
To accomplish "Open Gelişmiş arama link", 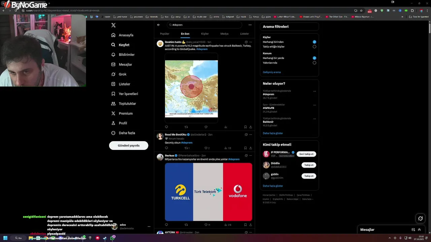I will pyautogui.click(x=272, y=72).
